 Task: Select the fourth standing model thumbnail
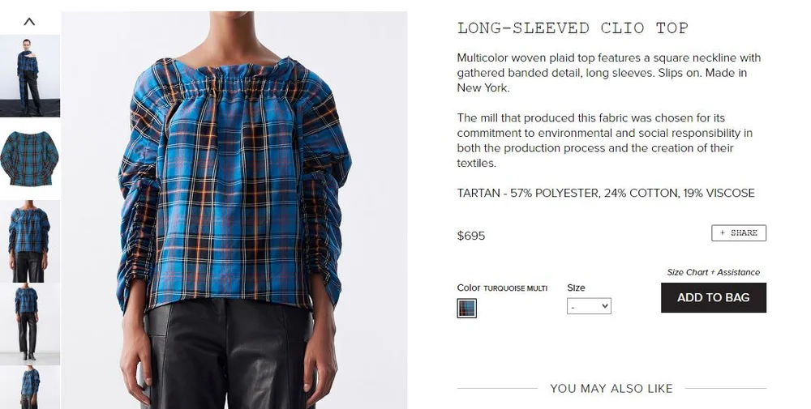pyautogui.click(x=30, y=324)
